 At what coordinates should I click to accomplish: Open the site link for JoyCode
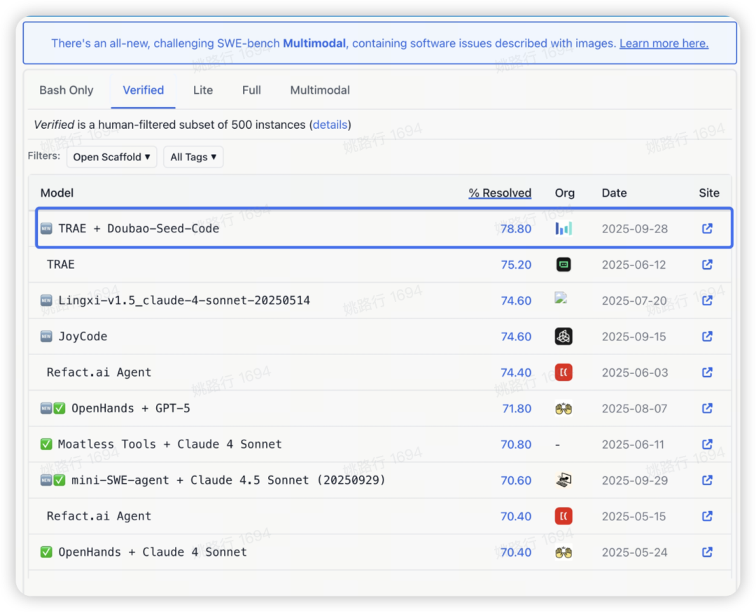tap(707, 336)
